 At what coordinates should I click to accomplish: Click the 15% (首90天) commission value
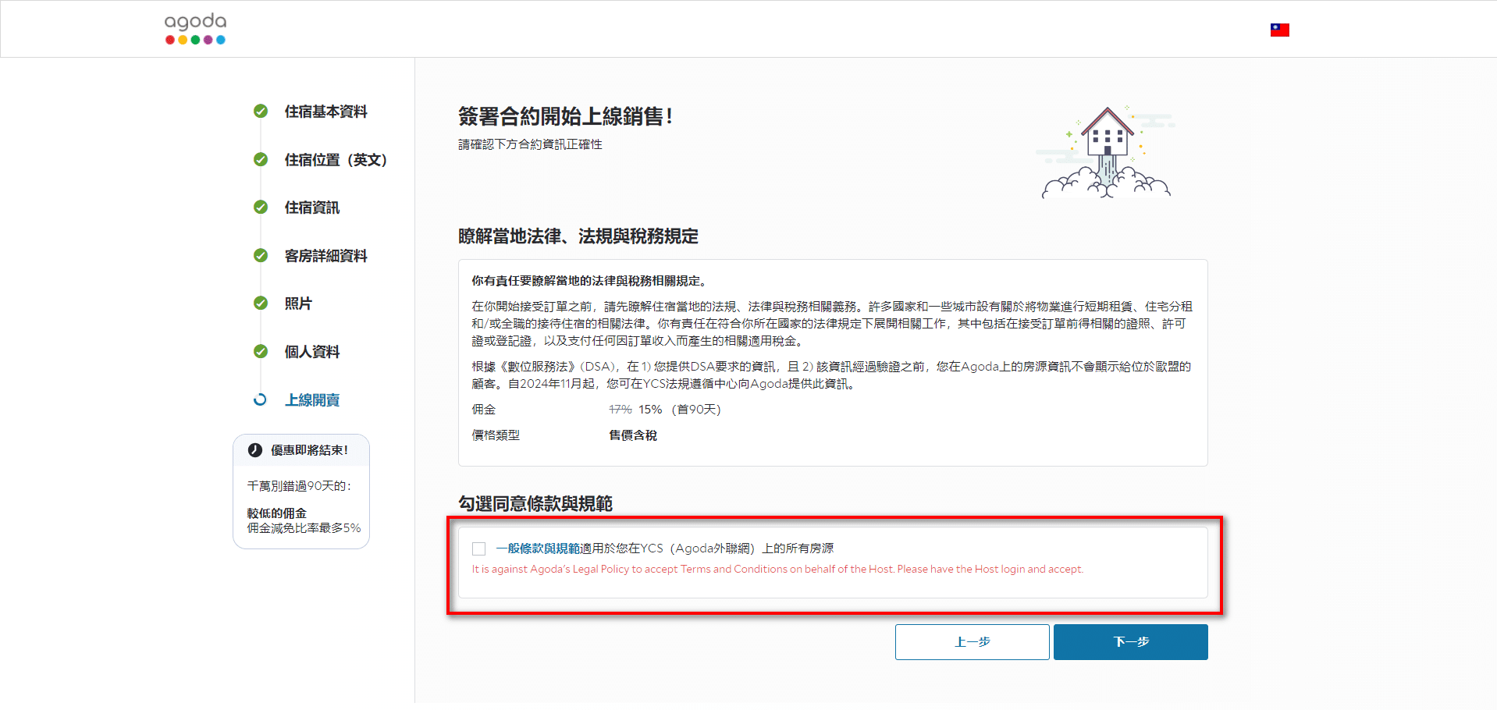click(x=680, y=410)
